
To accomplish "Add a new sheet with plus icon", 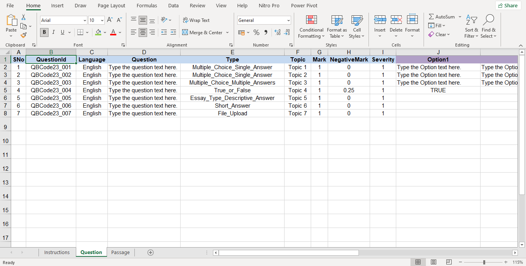I will click(151, 253).
